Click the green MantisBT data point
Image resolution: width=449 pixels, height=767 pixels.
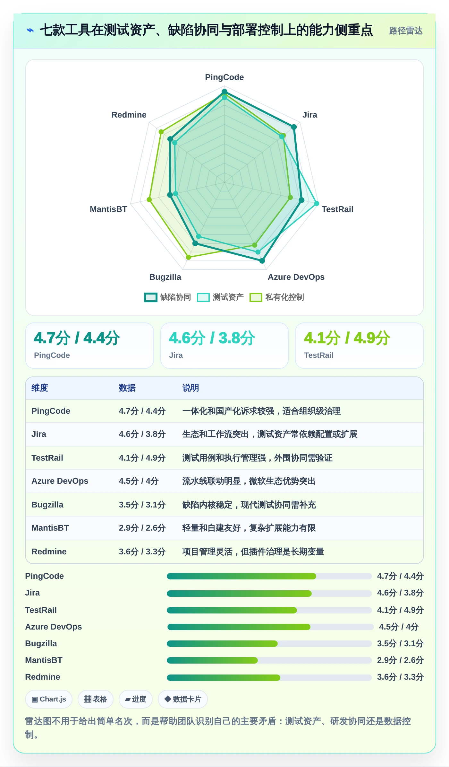click(x=149, y=199)
